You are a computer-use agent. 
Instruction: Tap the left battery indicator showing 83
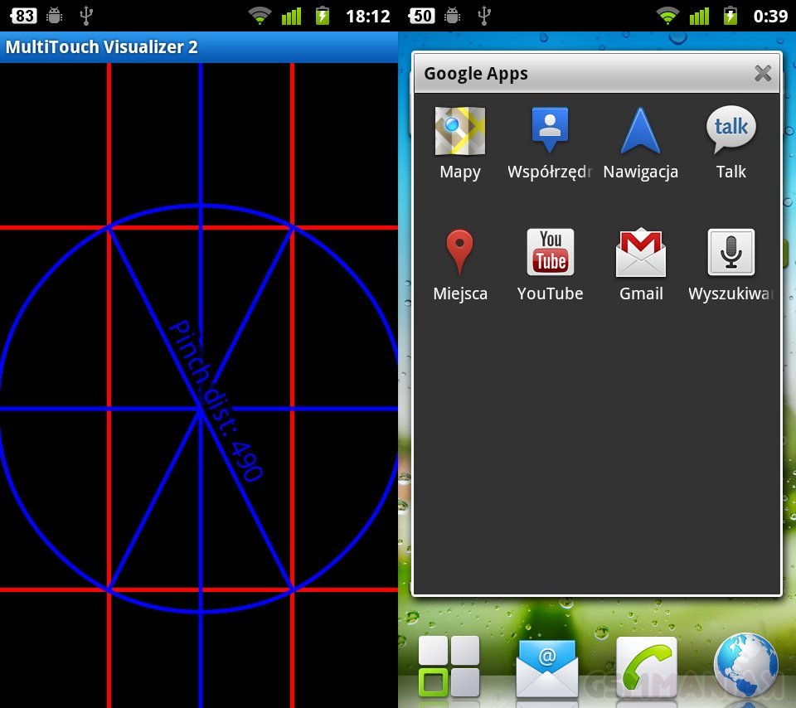click(23, 15)
